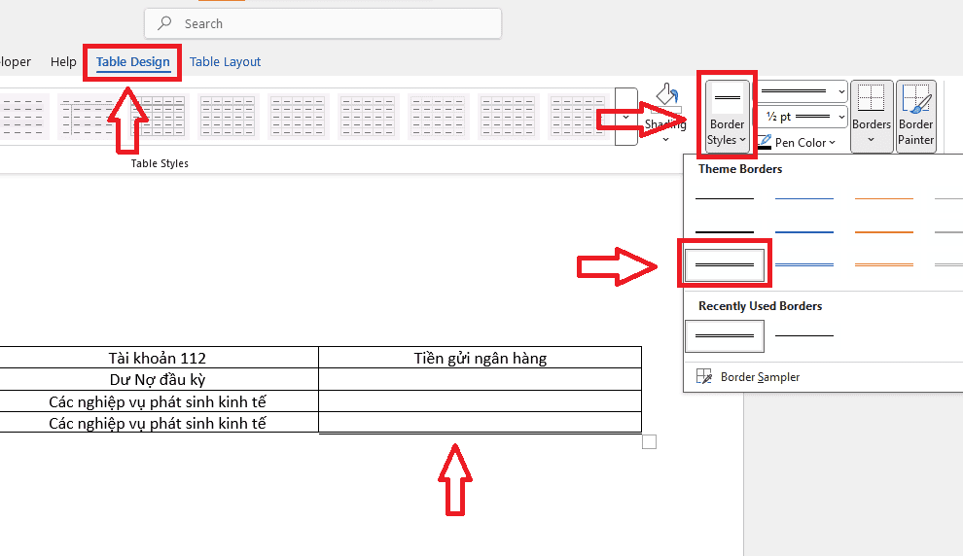Click the empty cell beside Dư Nợ đầu kỳ

point(480,379)
